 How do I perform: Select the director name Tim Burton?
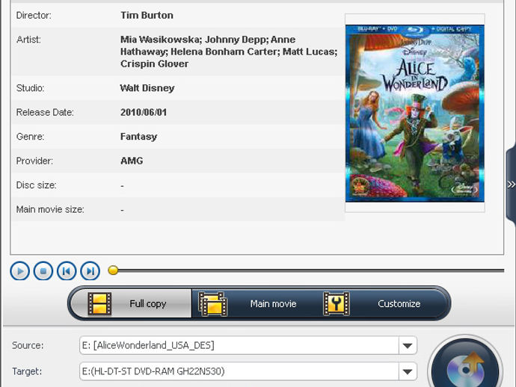[147, 16]
